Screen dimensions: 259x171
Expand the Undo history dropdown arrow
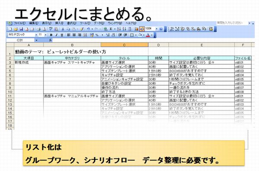click(x=92, y=29)
